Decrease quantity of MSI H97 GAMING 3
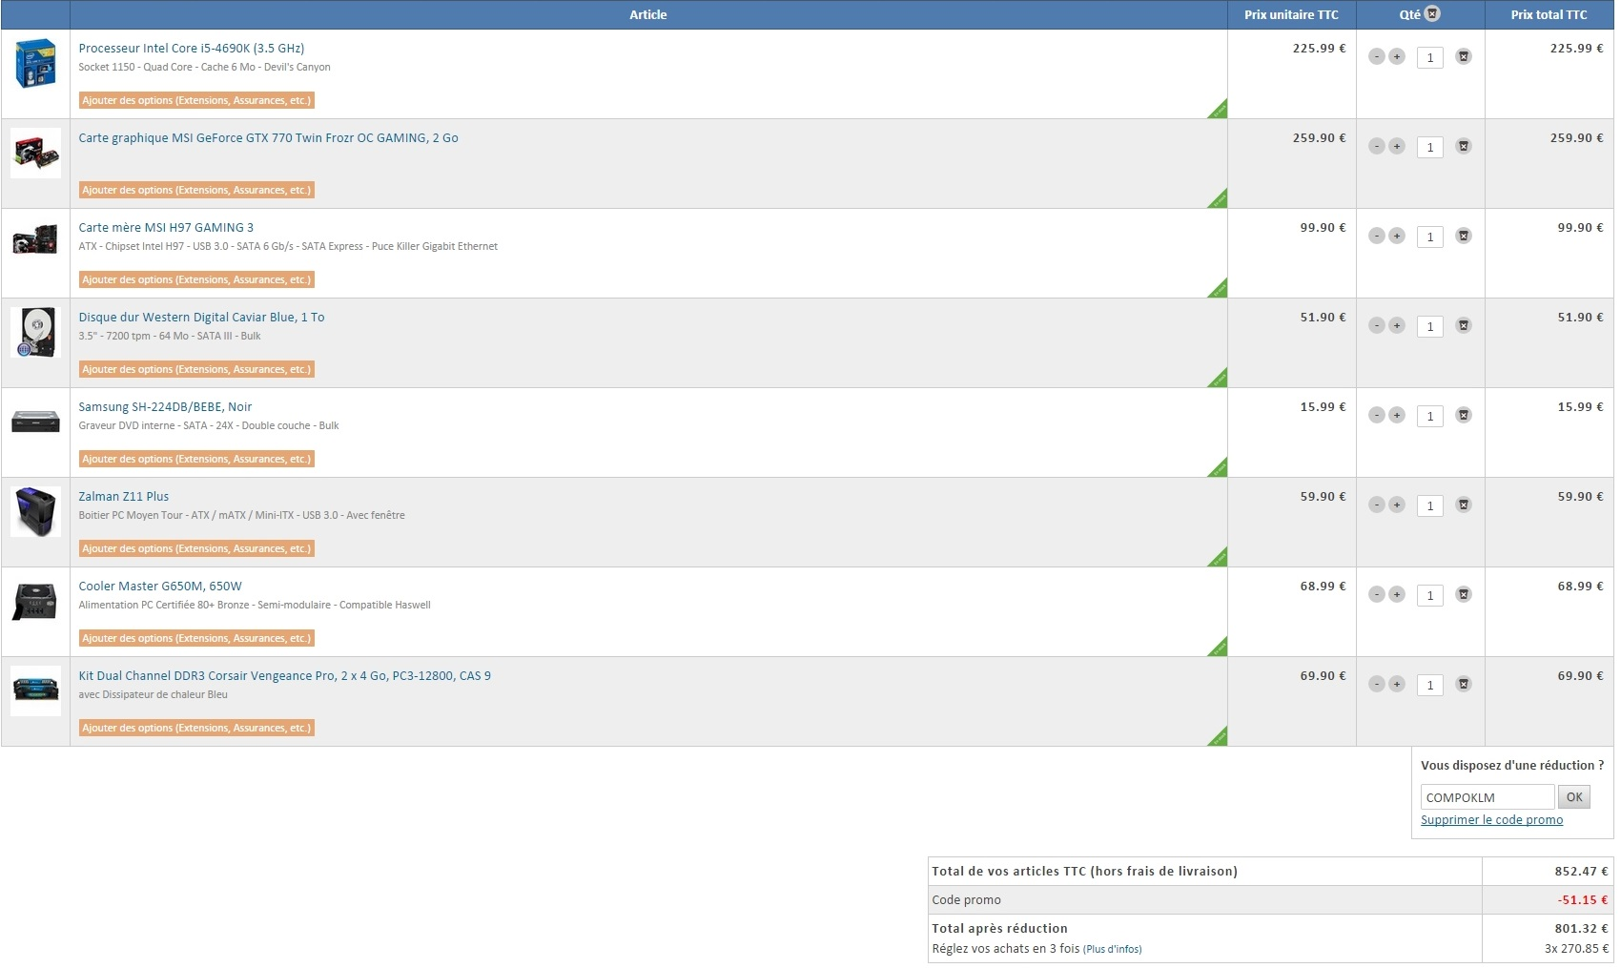The height and width of the screenshot is (968, 1621). pyautogui.click(x=1376, y=237)
